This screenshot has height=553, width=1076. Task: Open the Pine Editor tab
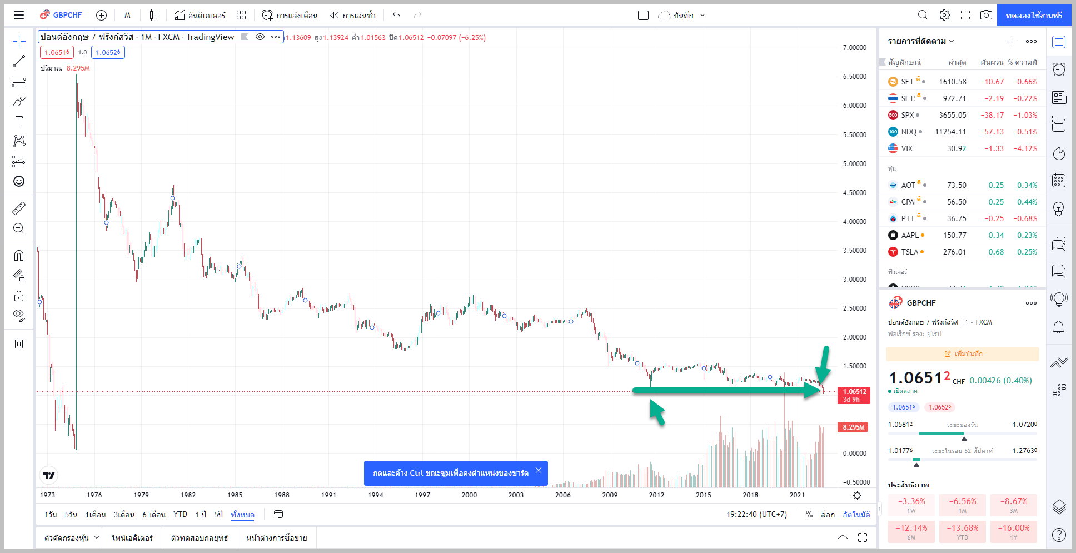[132, 537]
